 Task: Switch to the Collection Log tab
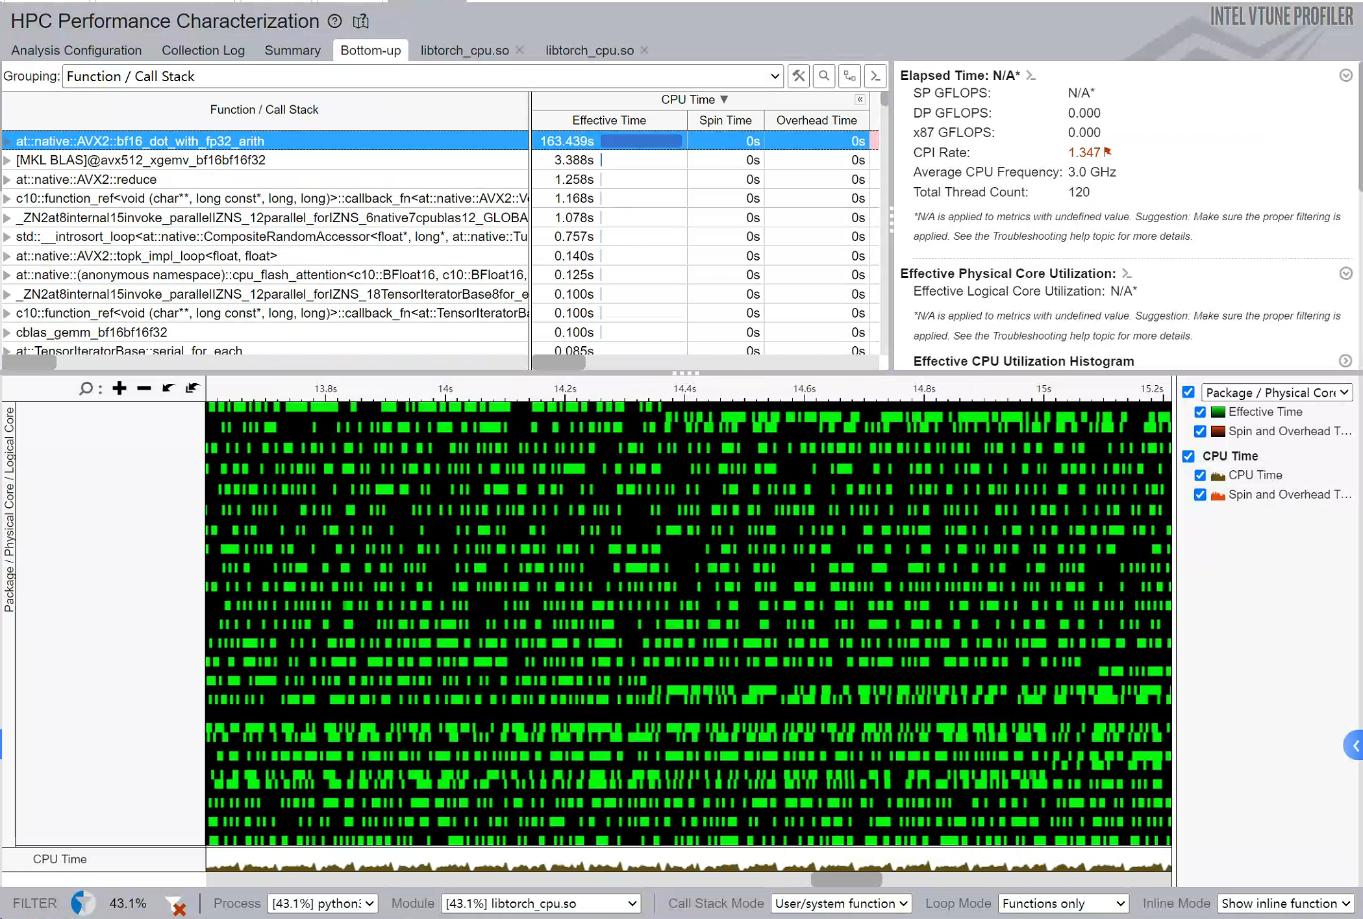[x=203, y=50]
